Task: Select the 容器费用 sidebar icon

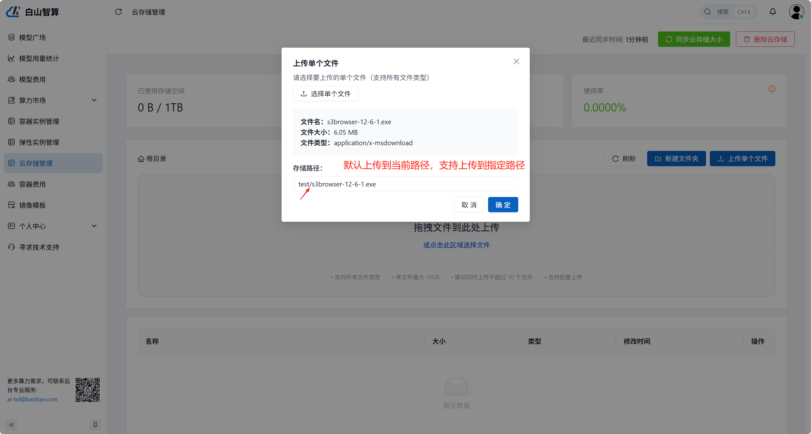Action: point(11,184)
